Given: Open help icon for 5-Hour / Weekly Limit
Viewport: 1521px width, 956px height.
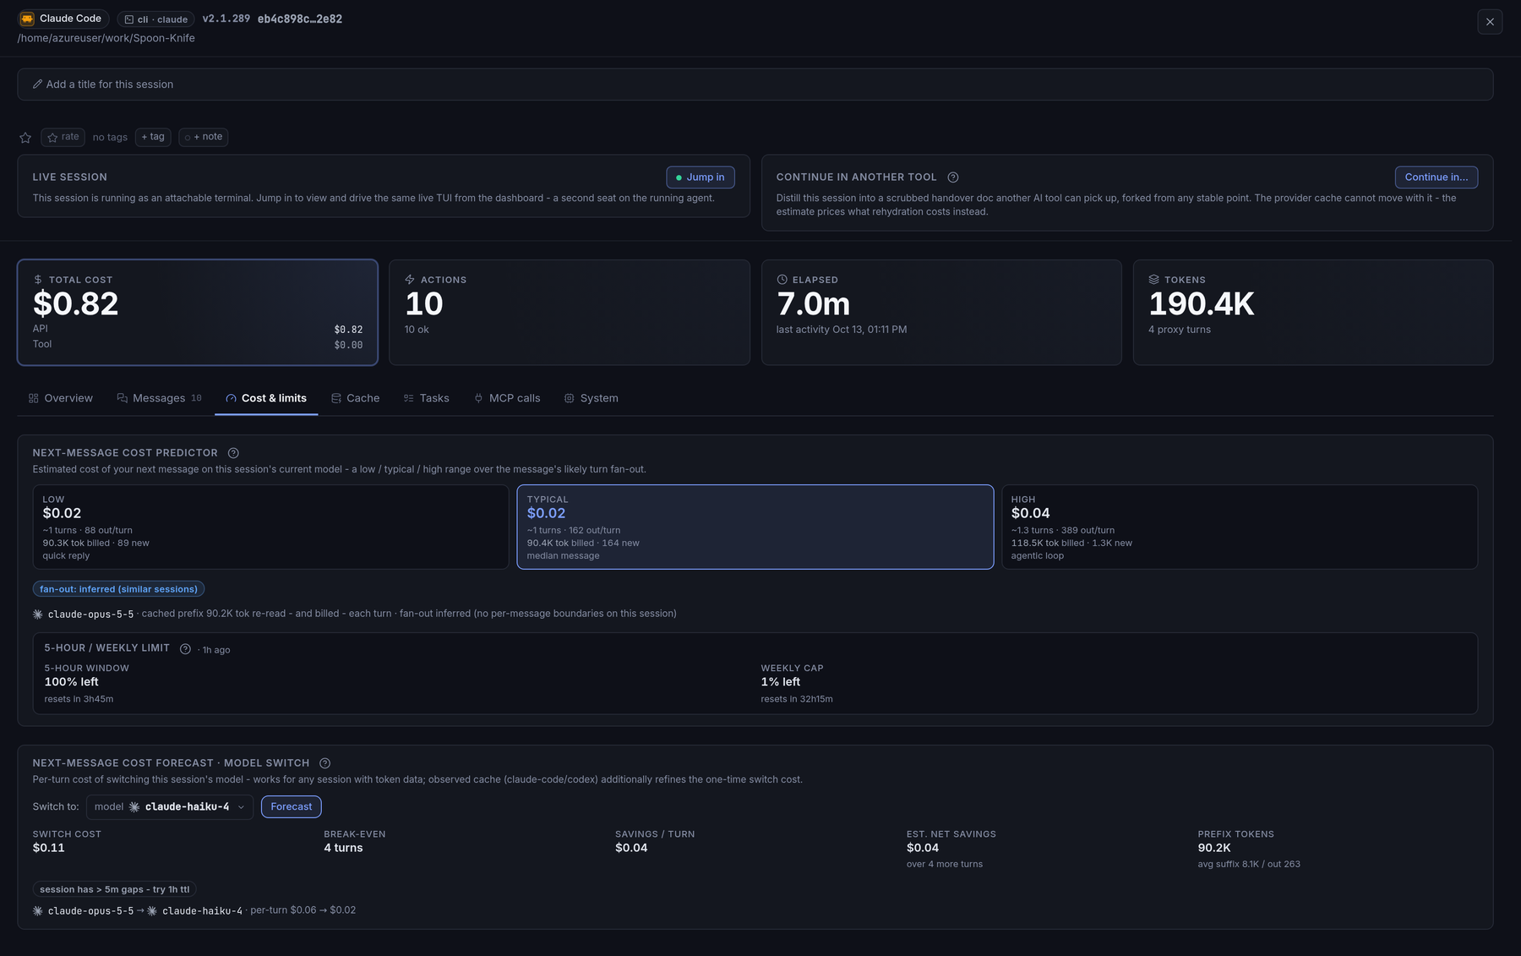Looking at the screenshot, I should [x=185, y=648].
